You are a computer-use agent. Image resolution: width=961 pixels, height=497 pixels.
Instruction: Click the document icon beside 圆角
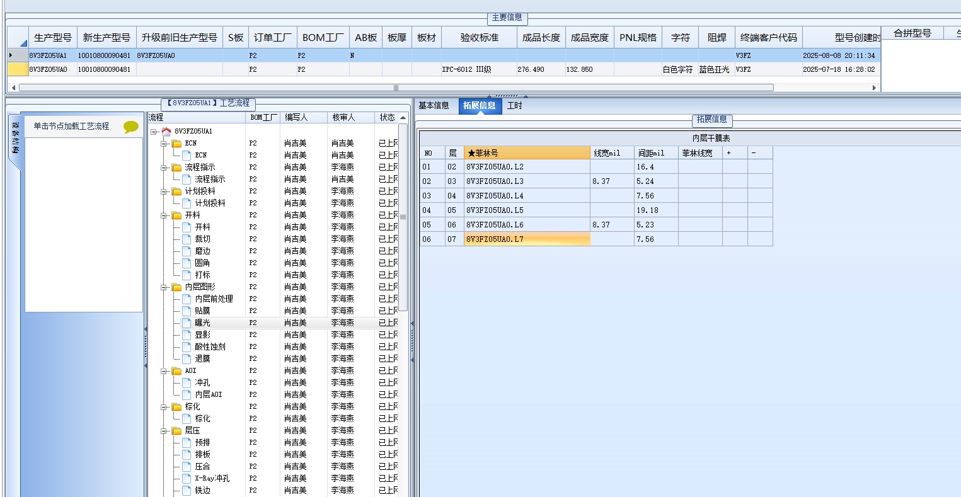[187, 263]
